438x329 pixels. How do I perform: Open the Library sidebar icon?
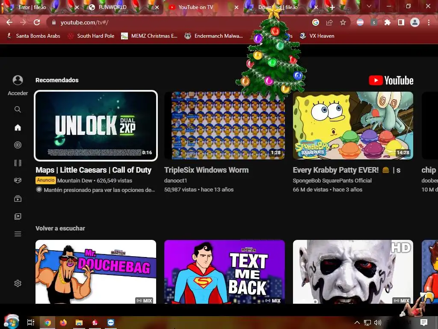(18, 216)
